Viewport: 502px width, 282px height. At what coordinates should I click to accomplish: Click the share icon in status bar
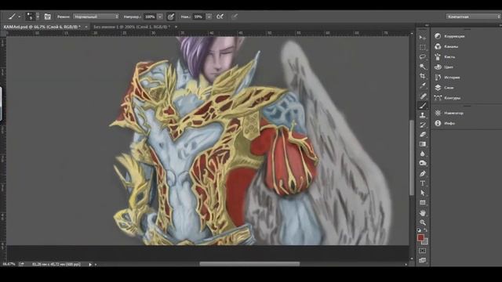21,265
